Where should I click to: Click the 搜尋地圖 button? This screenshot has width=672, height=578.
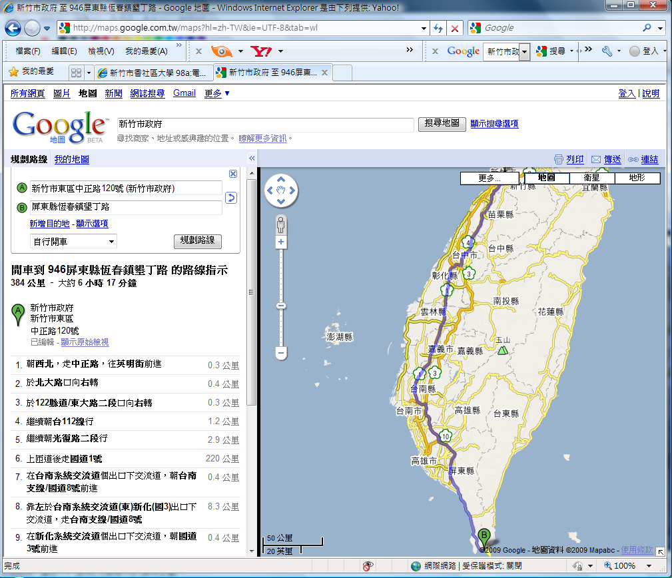tap(442, 124)
